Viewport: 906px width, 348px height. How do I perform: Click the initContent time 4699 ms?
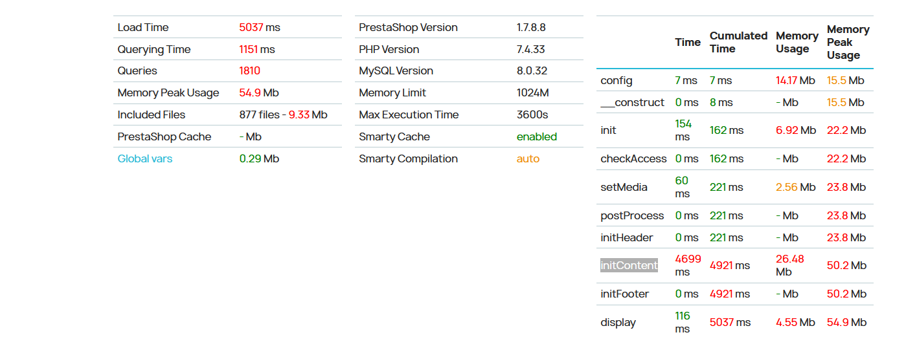click(x=688, y=265)
